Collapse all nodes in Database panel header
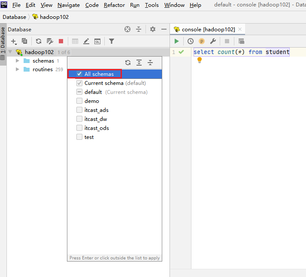Image resolution: width=306 pixels, height=277 pixels. (x=139, y=29)
